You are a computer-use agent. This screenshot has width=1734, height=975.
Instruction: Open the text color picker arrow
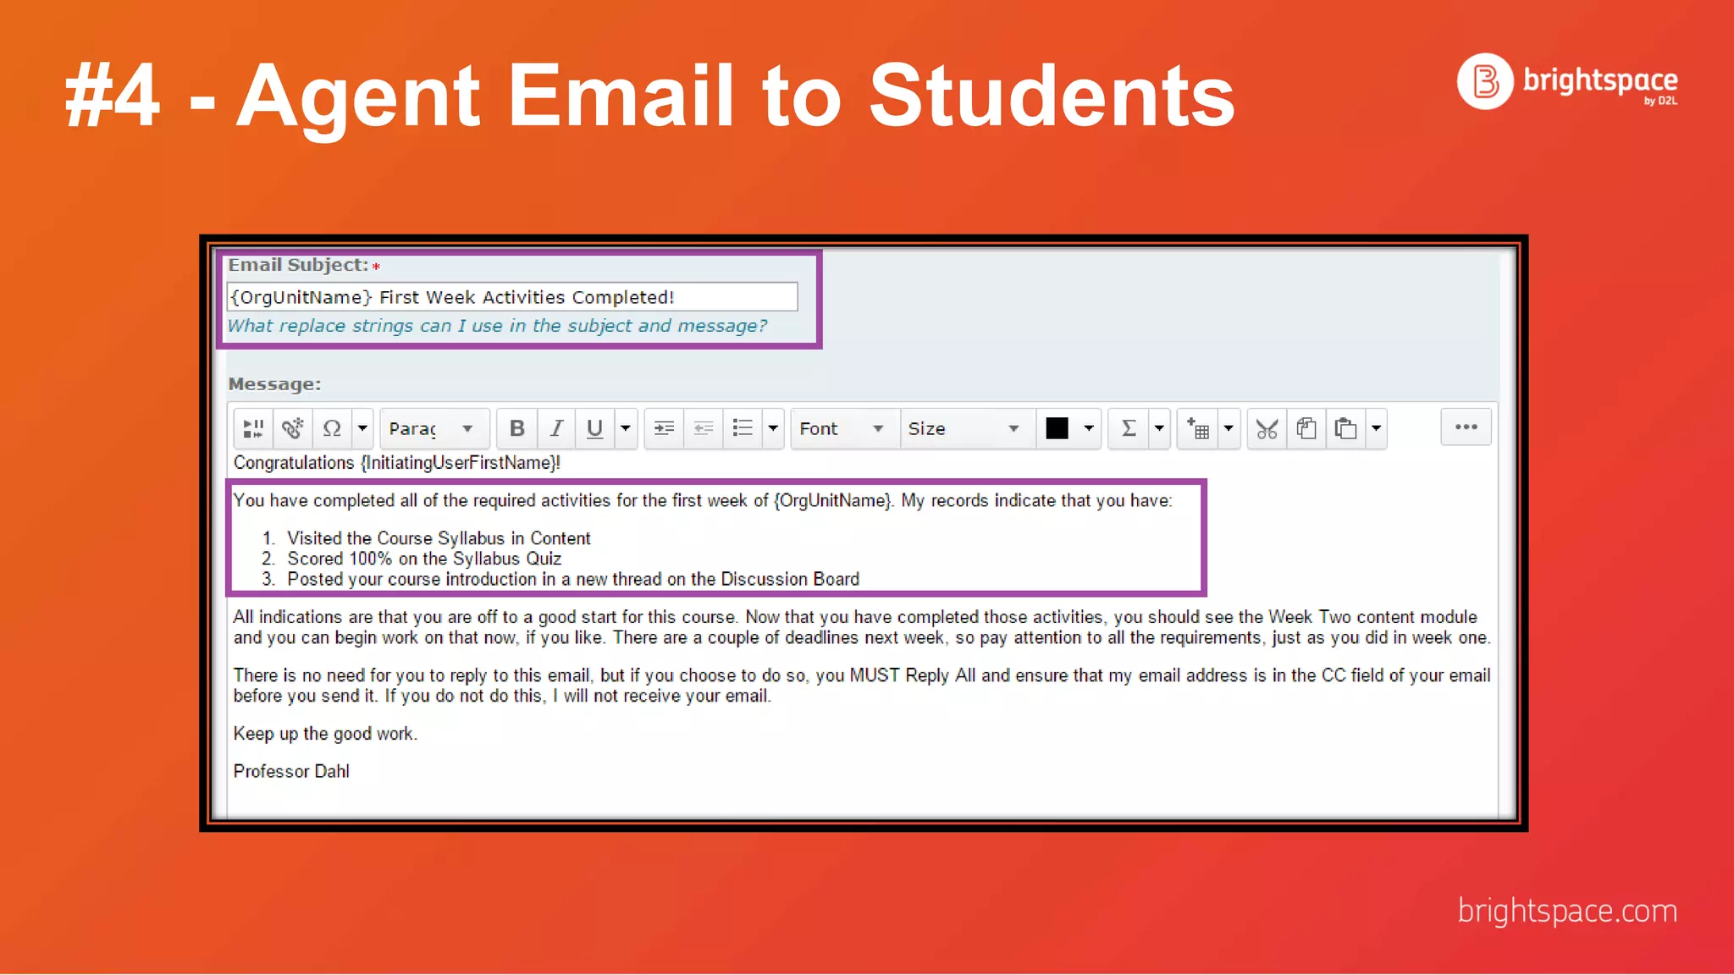click(x=1089, y=428)
